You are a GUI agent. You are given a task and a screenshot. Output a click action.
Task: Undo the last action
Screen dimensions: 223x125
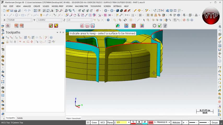[x=25, y=11]
